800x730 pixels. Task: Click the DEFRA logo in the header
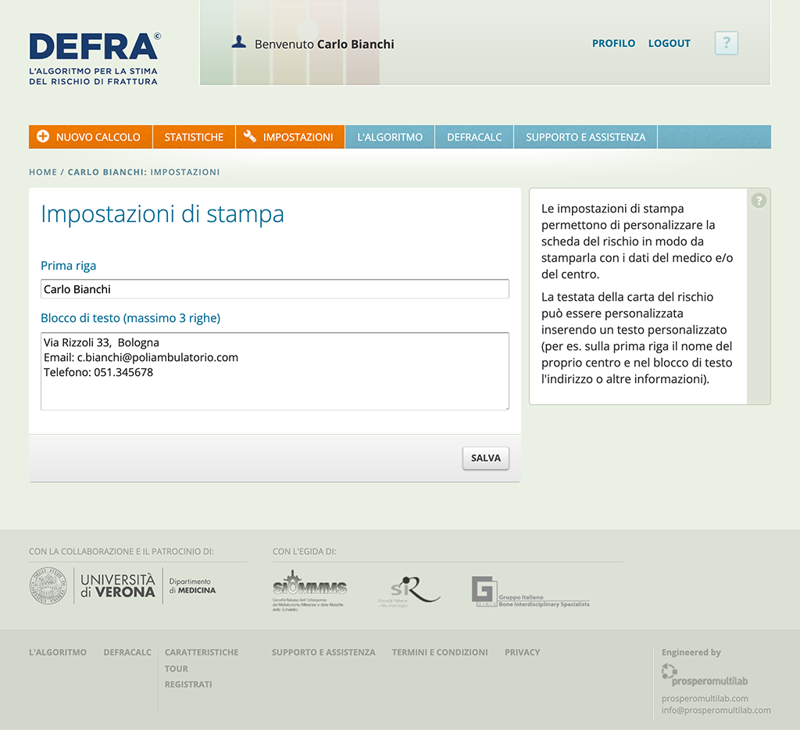(x=94, y=57)
